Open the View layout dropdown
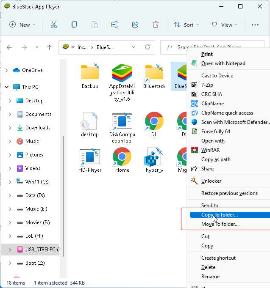This screenshot has width=270, height=288. (x=225, y=25)
